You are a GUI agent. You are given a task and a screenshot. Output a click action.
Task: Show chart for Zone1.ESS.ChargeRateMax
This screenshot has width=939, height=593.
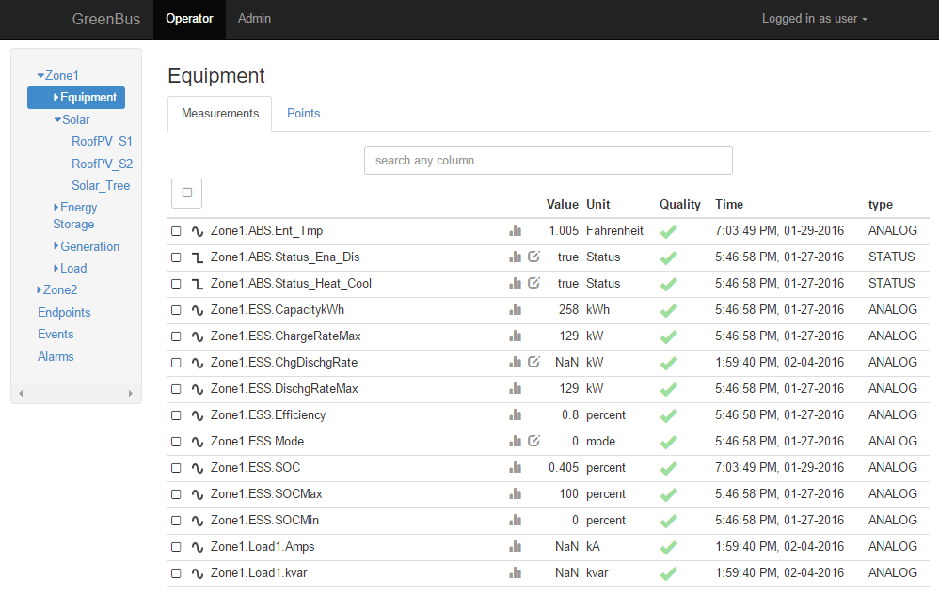(x=515, y=336)
